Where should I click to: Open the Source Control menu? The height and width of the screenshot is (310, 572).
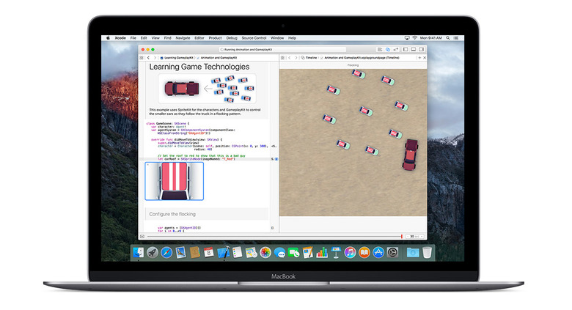tap(254, 37)
